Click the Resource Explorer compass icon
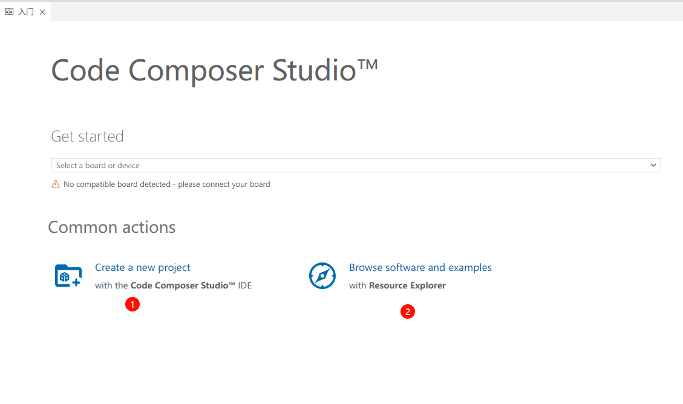683x404 pixels. (322, 276)
